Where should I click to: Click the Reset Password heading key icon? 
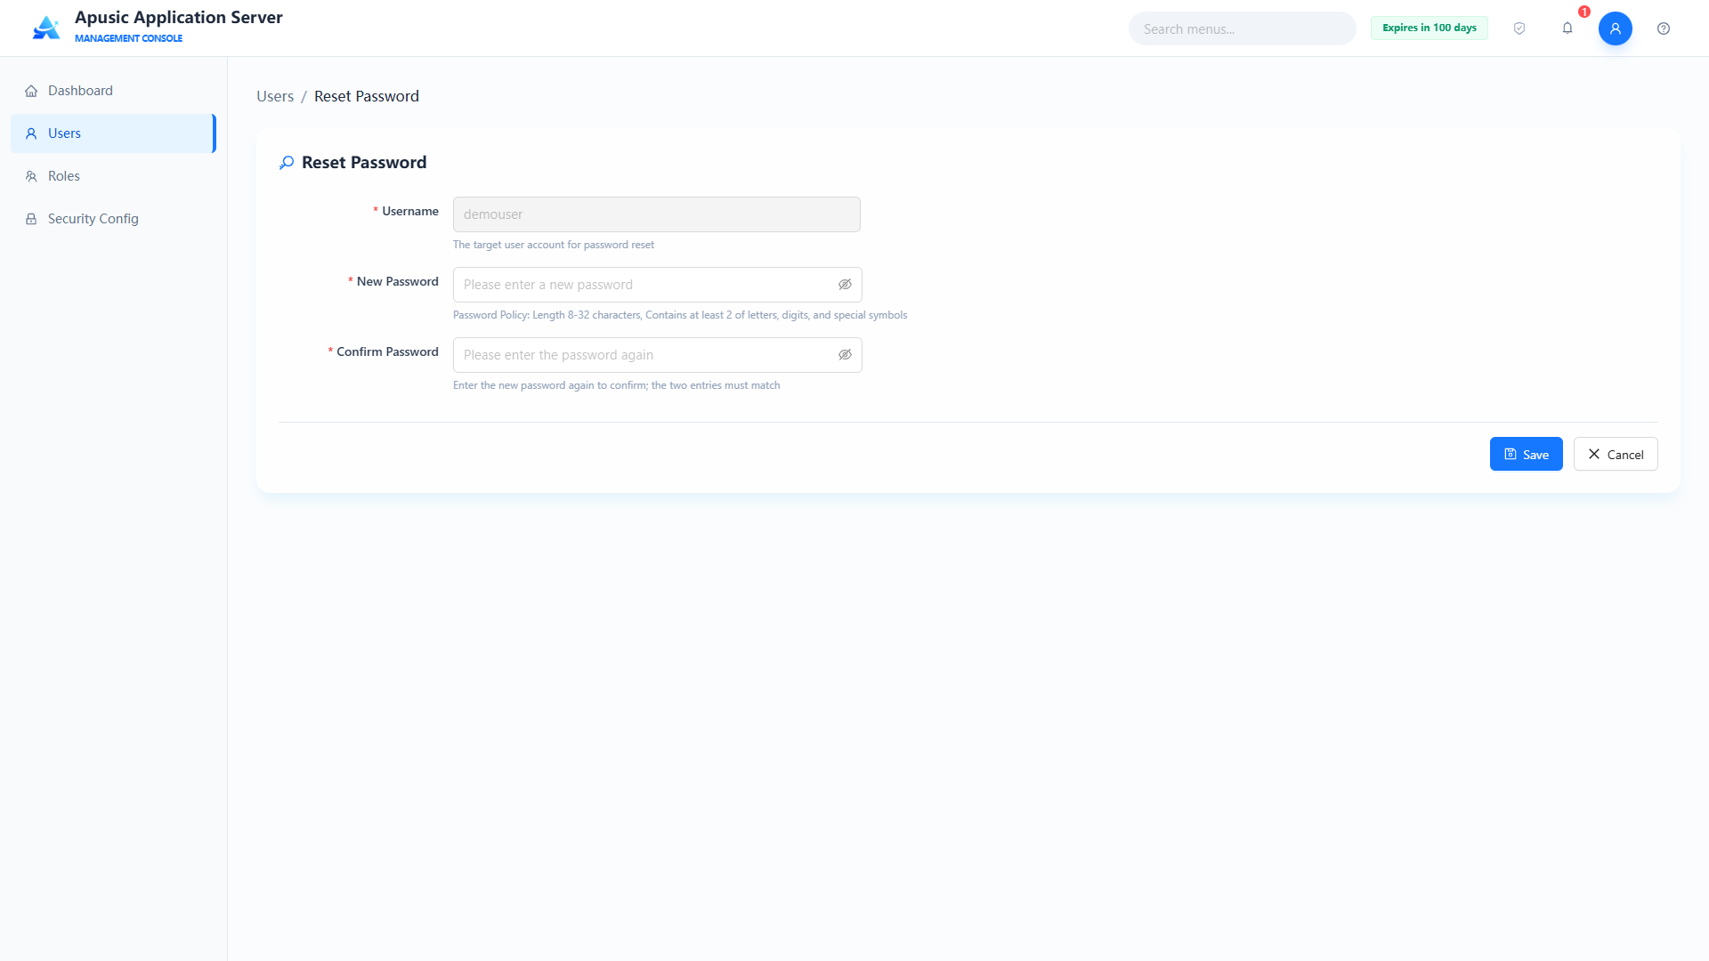click(x=287, y=163)
